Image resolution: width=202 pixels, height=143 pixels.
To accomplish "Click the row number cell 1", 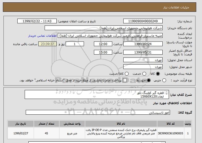I will pyautogui.click(x=188, y=133).
